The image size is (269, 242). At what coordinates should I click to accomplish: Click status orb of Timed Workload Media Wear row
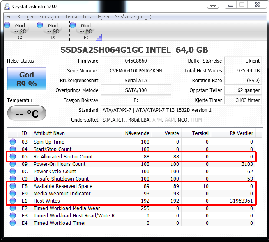pyautogui.click(x=13, y=208)
